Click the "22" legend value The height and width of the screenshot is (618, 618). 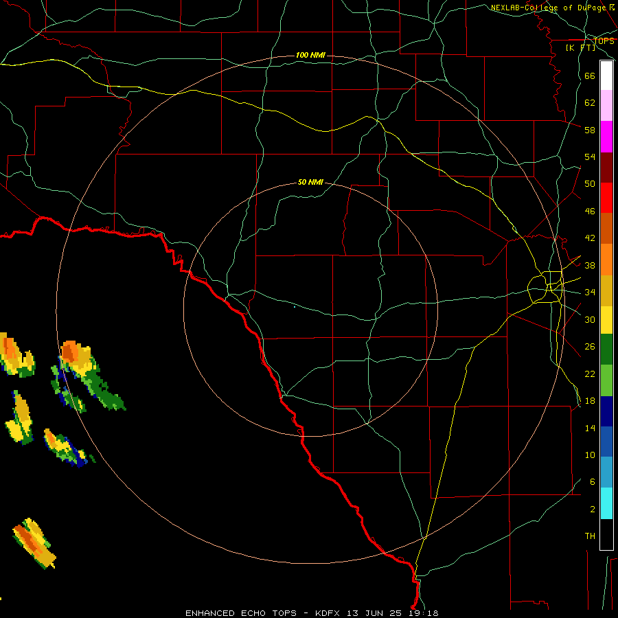click(x=590, y=374)
